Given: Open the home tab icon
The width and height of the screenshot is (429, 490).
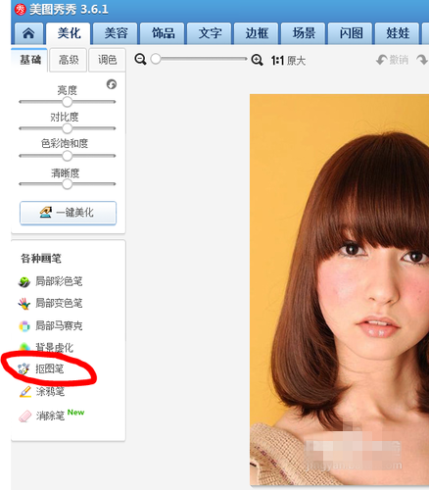Looking at the screenshot, I should click(28, 33).
